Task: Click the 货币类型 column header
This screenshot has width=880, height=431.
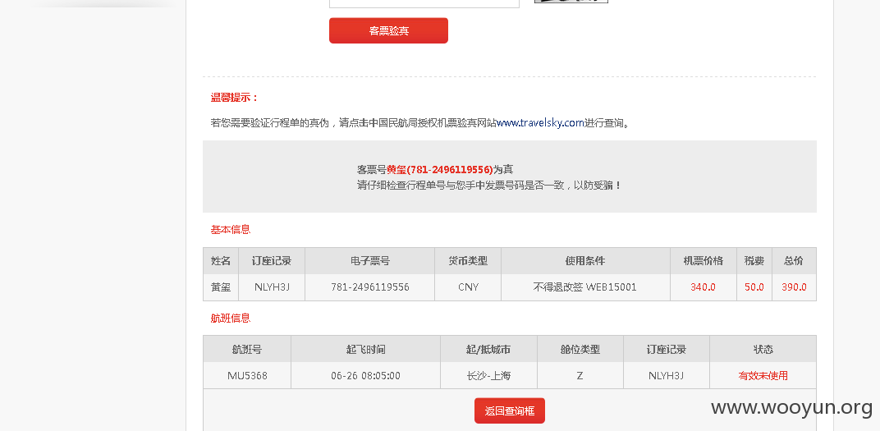Action: click(468, 261)
